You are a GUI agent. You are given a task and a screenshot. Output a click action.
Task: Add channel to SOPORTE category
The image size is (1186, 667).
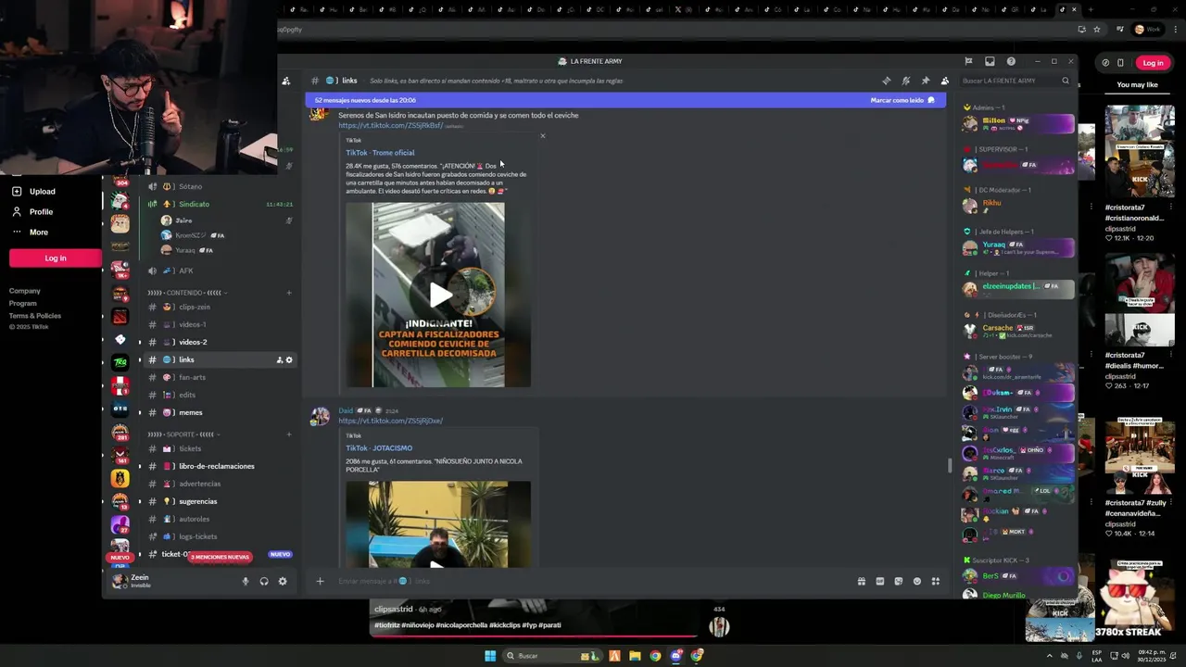[x=288, y=434]
